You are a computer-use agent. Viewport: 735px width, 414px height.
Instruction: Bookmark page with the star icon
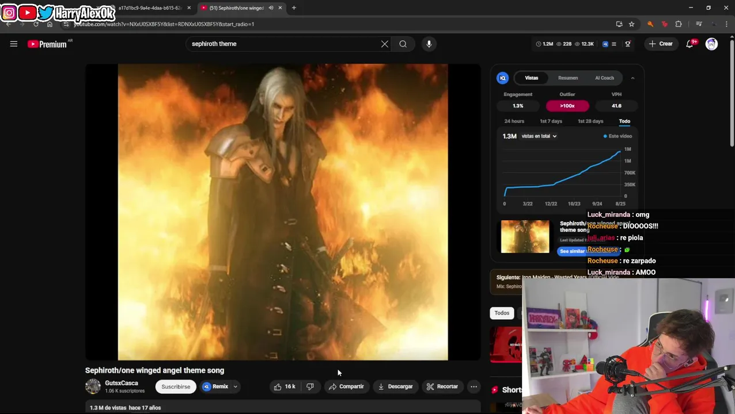[632, 24]
